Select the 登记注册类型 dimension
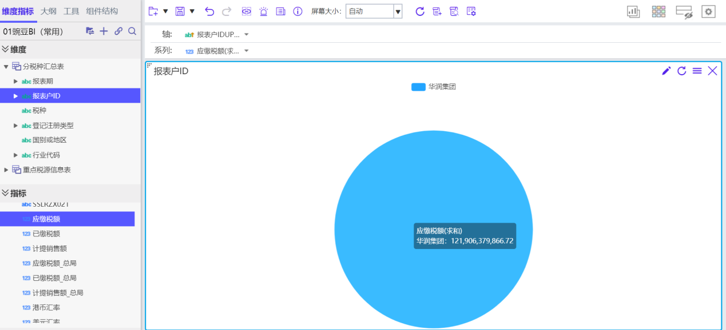 click(x=53, y=126)
